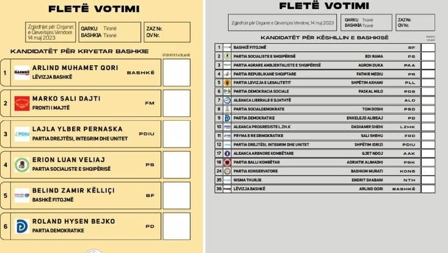
Task: Click the Lëvizja Bashkë logo beside Arlind Qori
Action: click(x=22, y=73)
